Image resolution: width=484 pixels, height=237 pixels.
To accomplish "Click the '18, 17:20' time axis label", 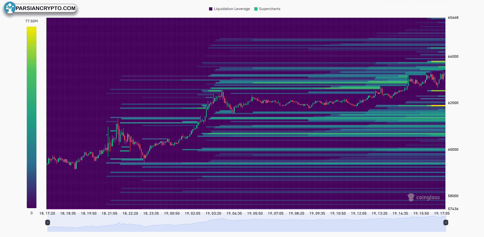I will [x=47, y=213].
